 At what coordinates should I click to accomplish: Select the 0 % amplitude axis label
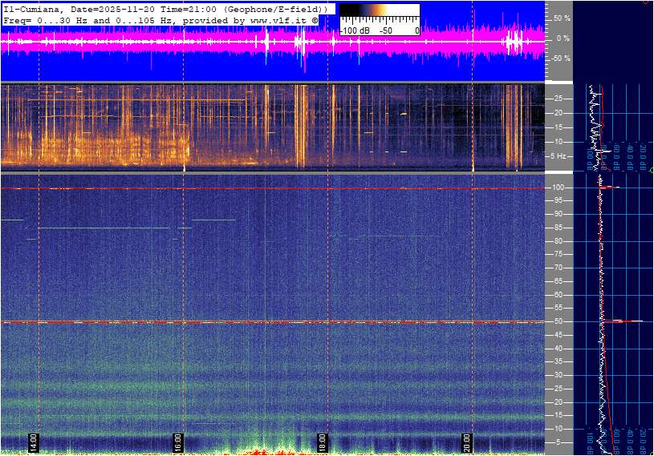(x=563, y=38)
